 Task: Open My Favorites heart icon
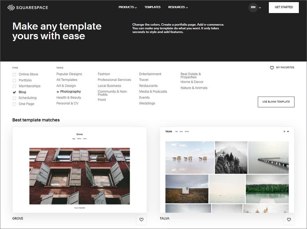(272, 68)
